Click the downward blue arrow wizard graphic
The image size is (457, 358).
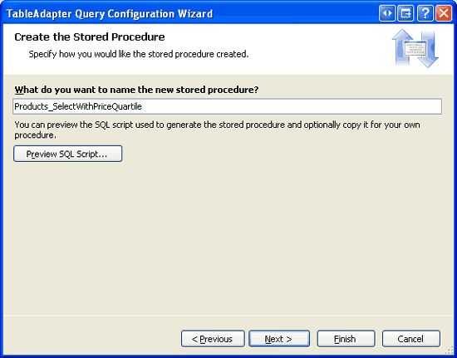tap(429, 51)
